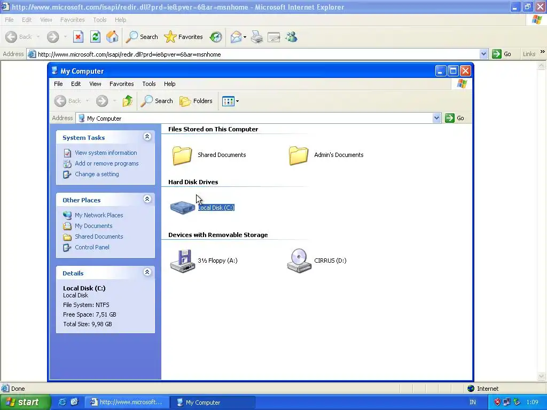
Task: Click Add or remove programs link
Action: (x=106, y=163)
